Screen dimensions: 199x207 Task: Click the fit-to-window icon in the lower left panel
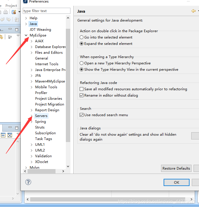pos(10,135)
